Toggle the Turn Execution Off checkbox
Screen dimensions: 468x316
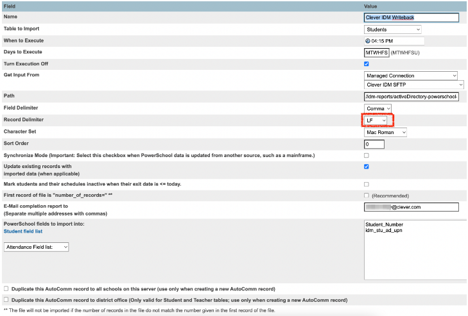click(367, 64)
